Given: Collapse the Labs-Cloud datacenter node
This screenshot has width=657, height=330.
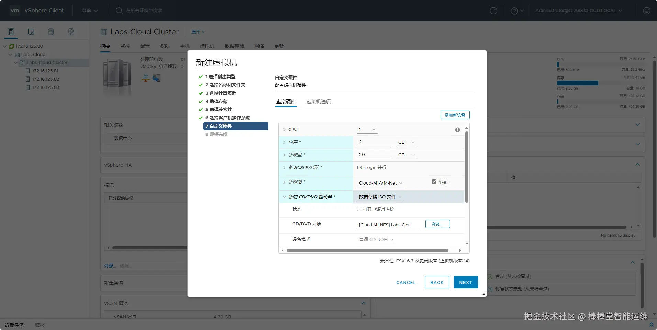Looking at the screenshot, I should click(x=10, y=55).
